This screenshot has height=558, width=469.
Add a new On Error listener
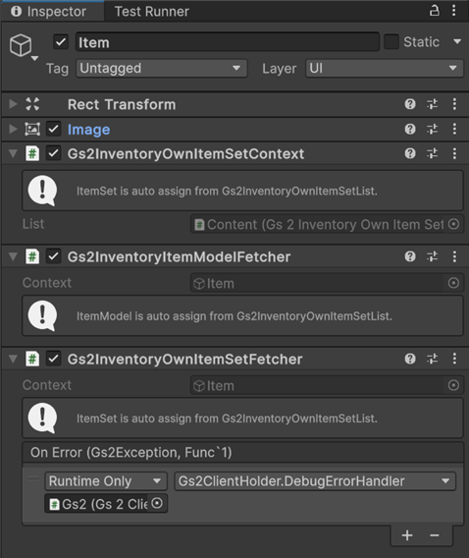click(x=407, y=535)
